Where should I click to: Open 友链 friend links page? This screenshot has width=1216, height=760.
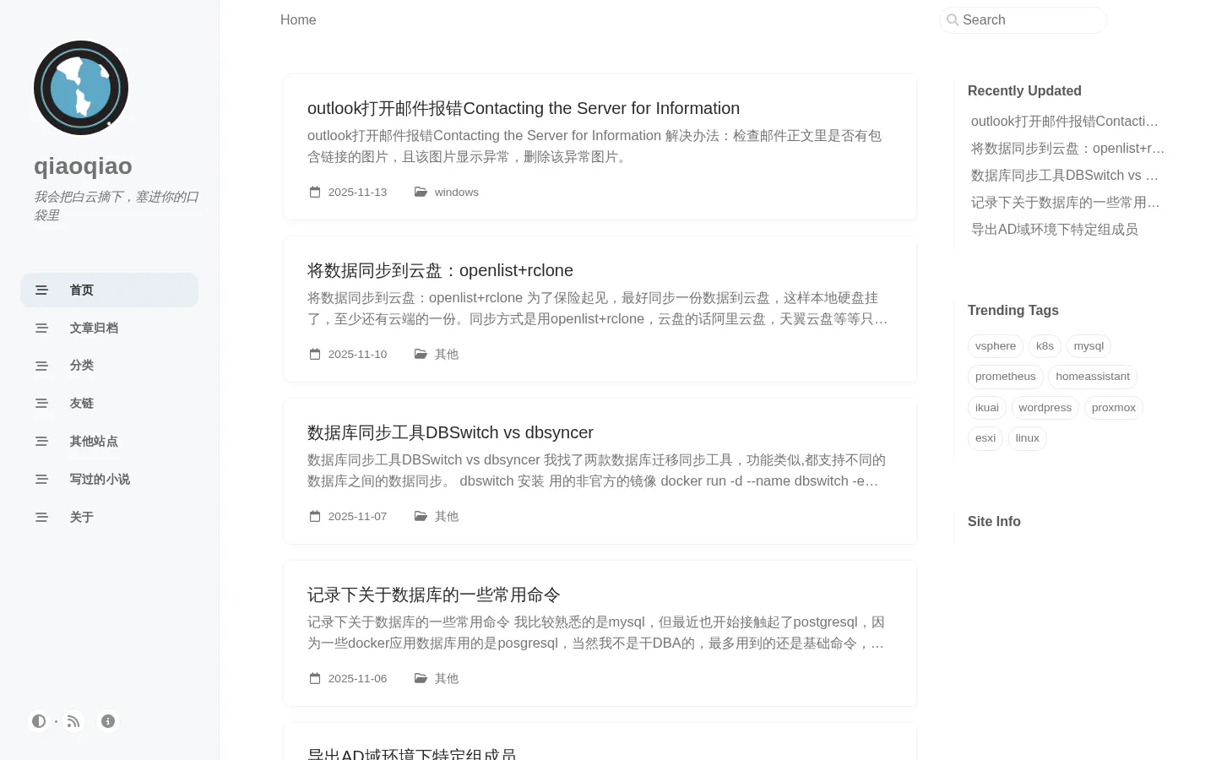tap(110, 404)
